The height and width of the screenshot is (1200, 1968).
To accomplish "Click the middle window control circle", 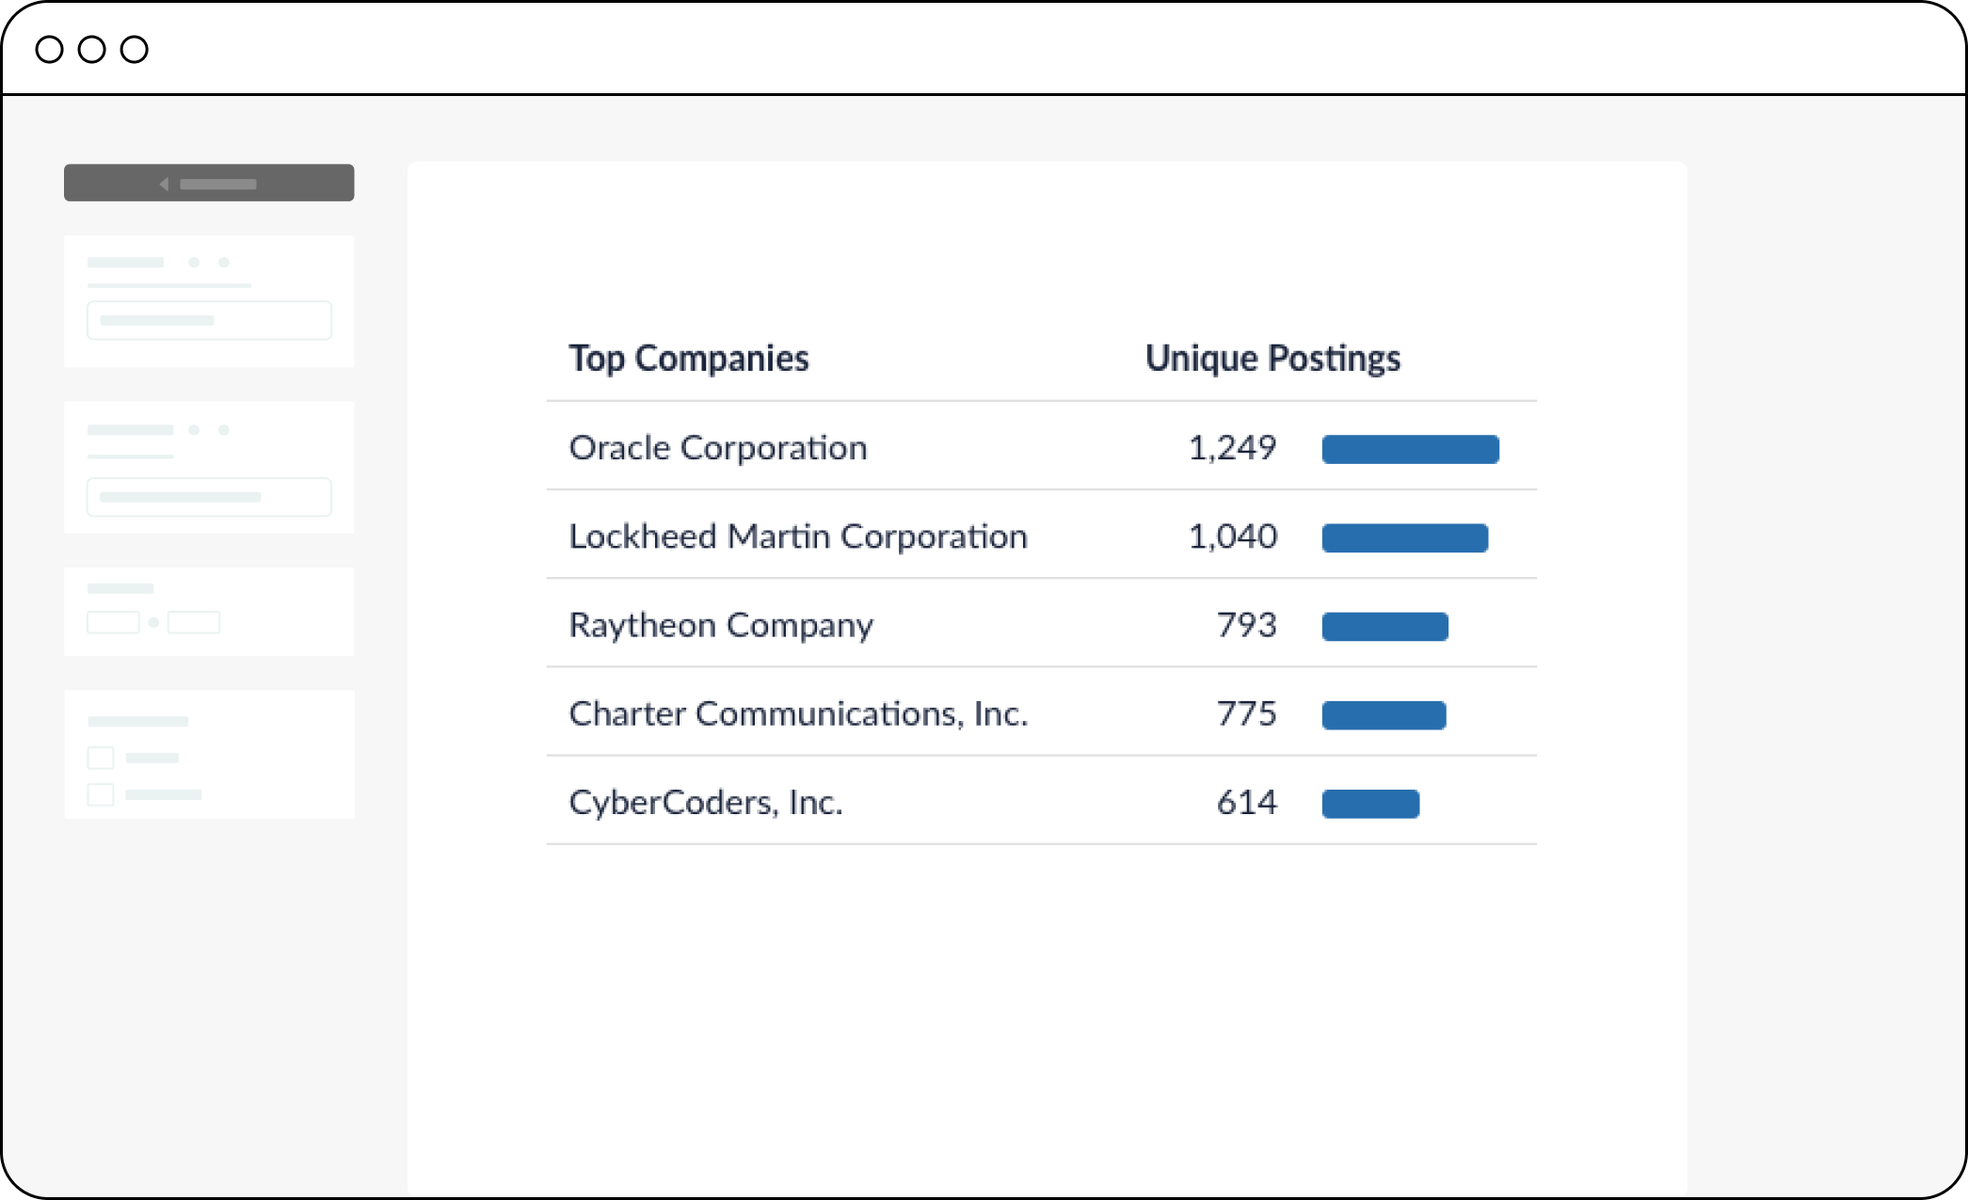I will [91, 49].
